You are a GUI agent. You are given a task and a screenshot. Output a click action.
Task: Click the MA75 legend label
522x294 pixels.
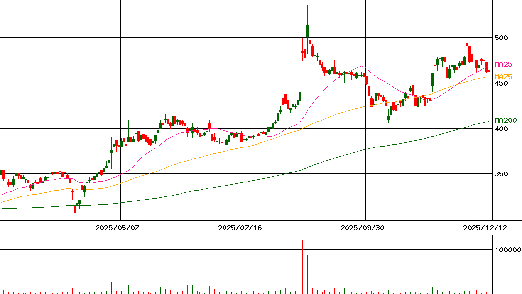[x=503, y=77]
